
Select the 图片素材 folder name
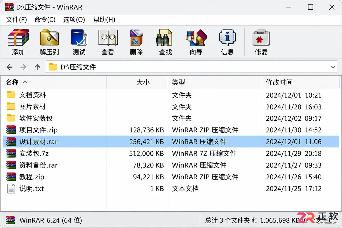click(x=33, y=106)
